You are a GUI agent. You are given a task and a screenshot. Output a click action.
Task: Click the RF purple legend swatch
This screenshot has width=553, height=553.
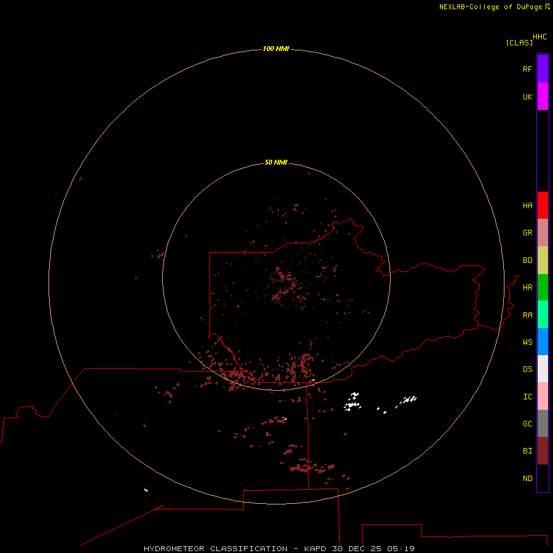click(x=543, y=69)
